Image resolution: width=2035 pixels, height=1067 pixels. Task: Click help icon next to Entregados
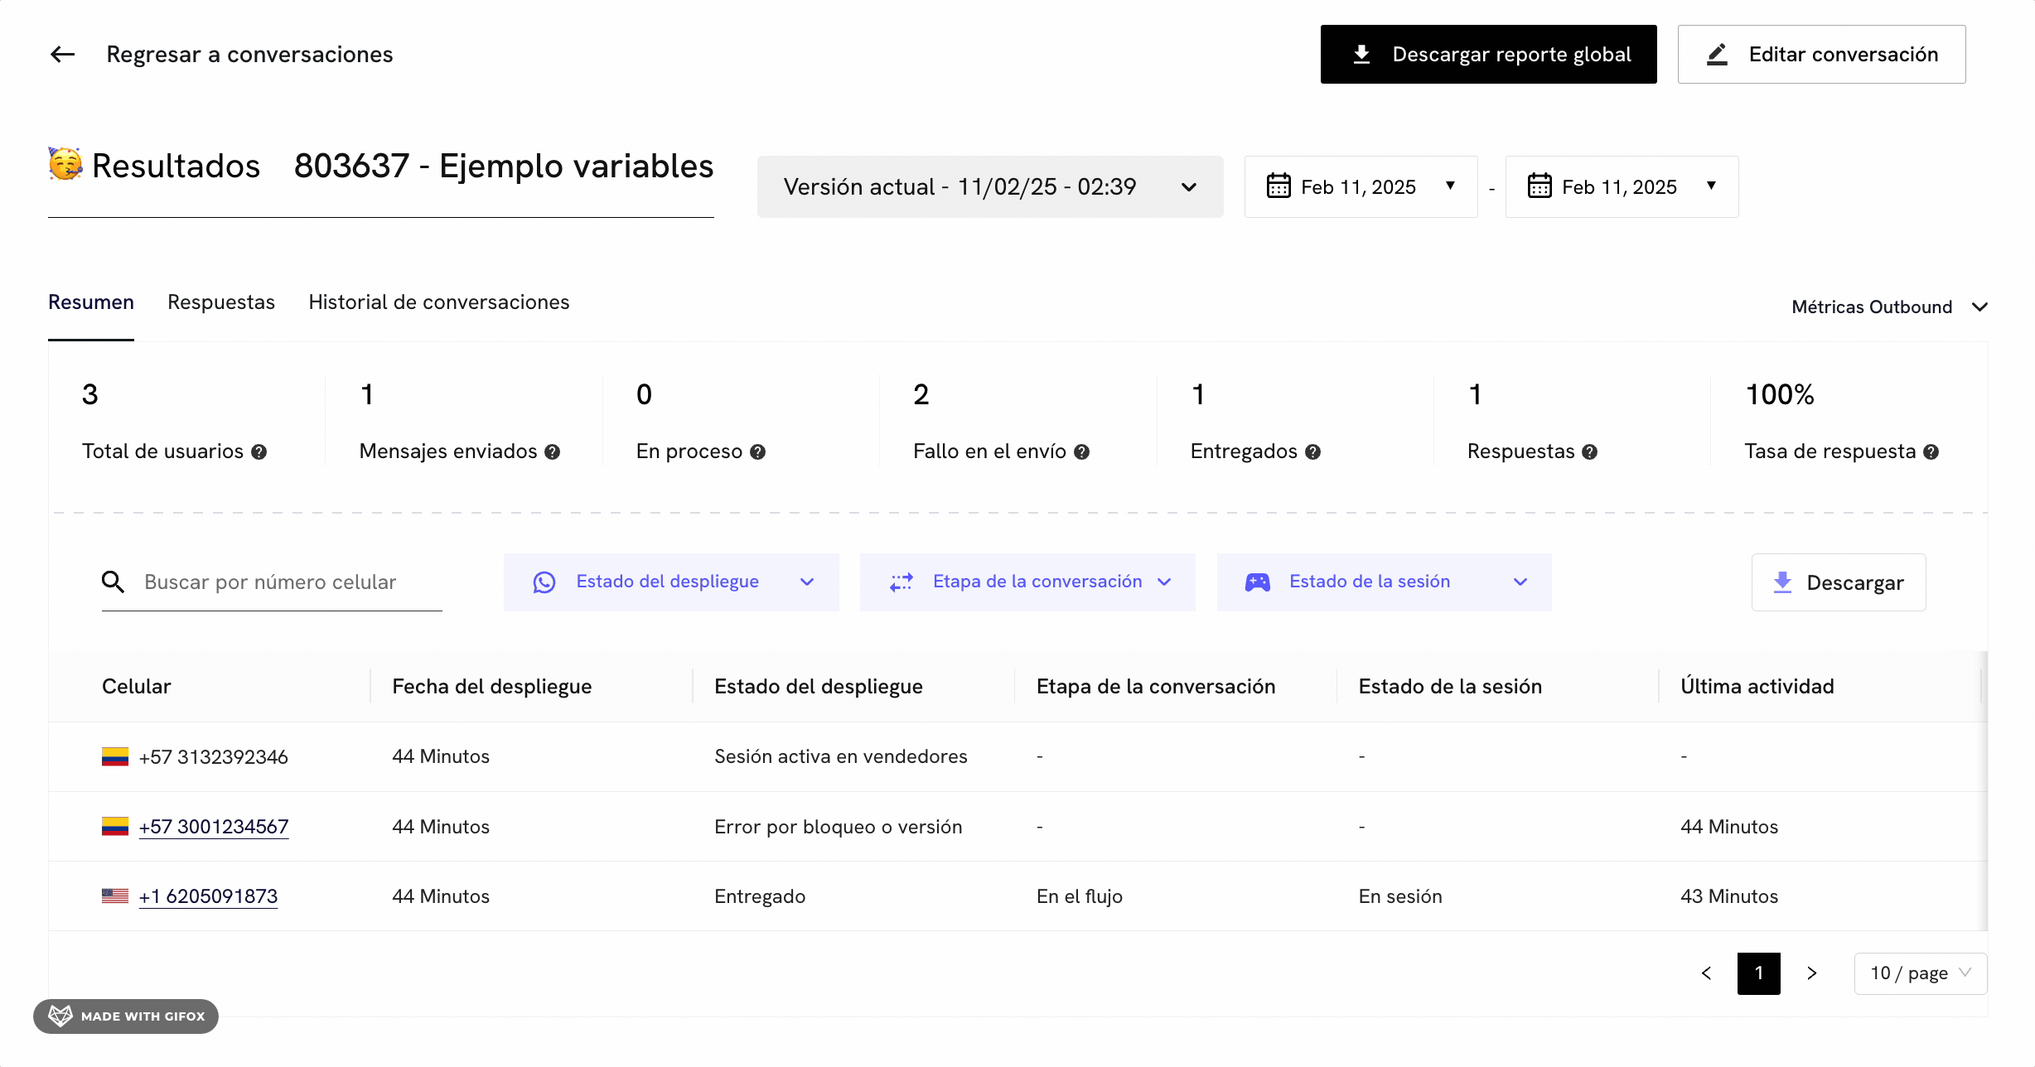(1312, 452)
